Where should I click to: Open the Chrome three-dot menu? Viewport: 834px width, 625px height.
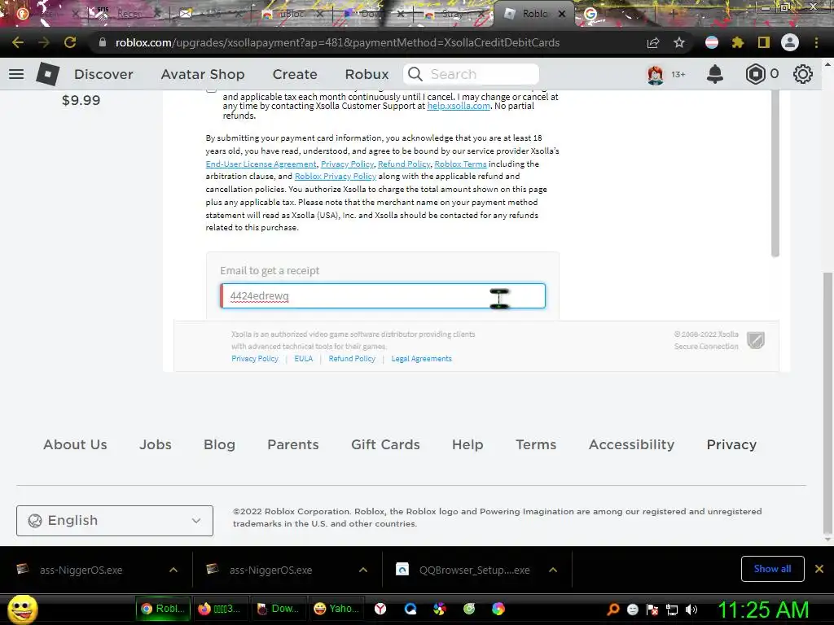point(816,42)
